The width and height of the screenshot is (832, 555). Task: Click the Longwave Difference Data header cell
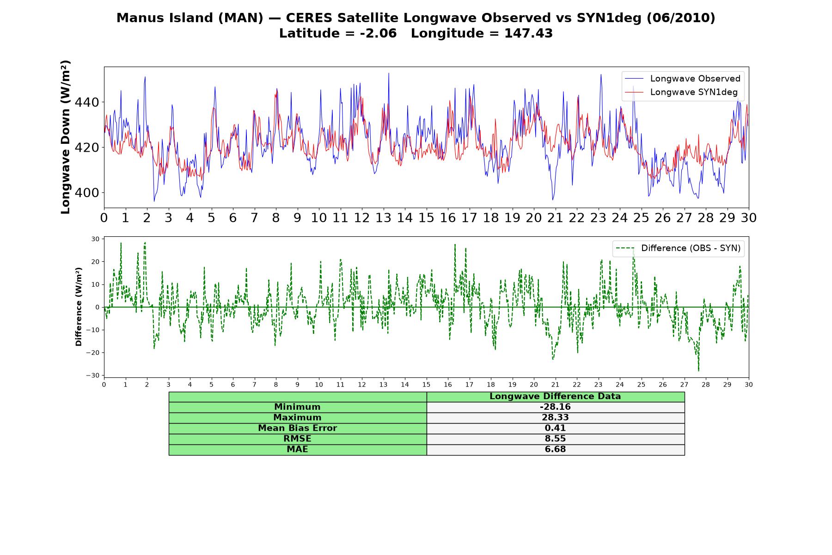[x=555, y=396]
